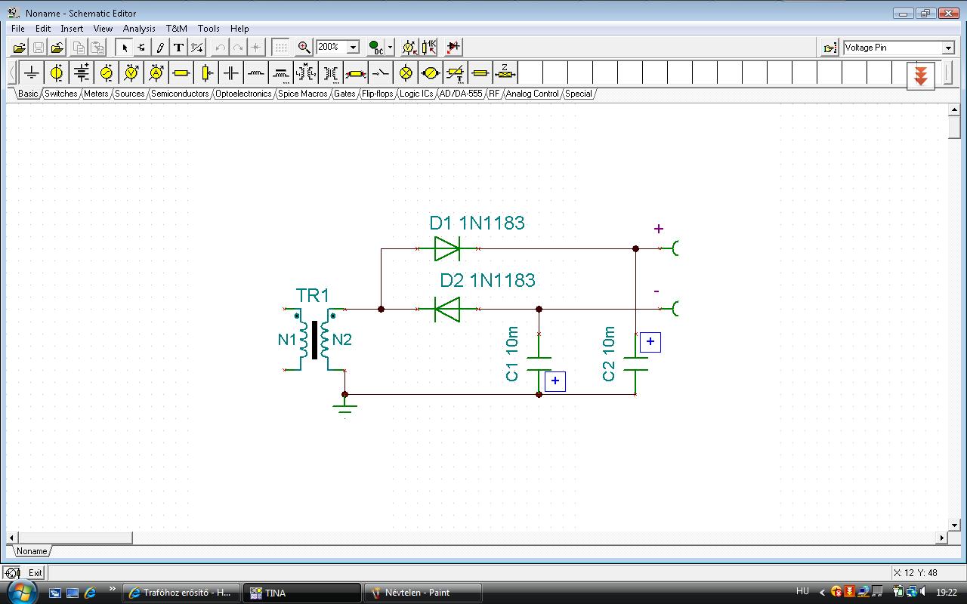Click the HU language indicator

pyautogui.click(x=802, y=592)
